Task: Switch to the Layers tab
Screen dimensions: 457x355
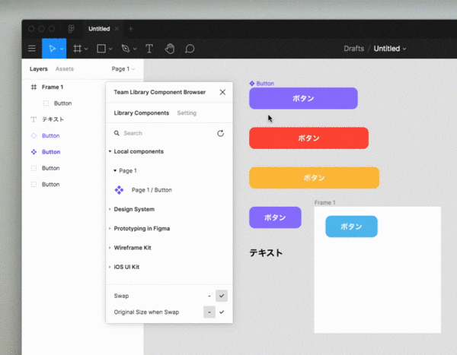Action: click(39, 69)
